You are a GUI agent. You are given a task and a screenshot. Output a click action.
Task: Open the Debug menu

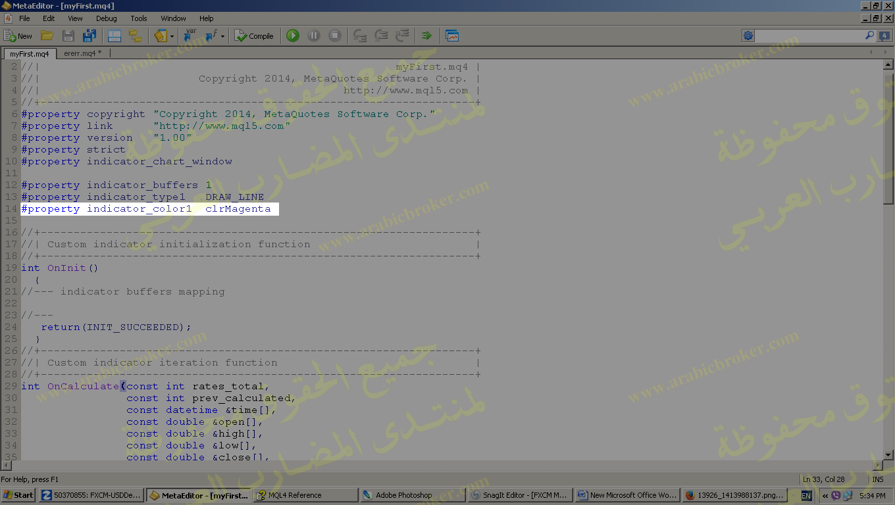(106, 18)
